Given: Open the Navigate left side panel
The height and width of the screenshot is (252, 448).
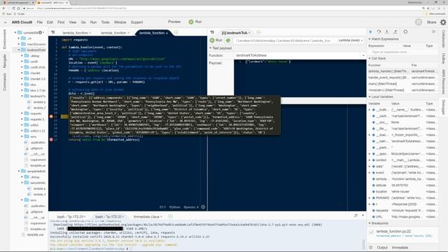Looking at the screenshot, I should 4,61.
